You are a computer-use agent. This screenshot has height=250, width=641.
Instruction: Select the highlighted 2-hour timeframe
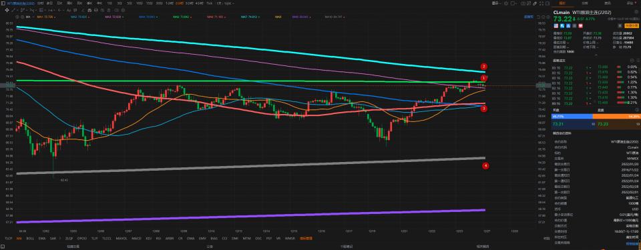tap(180, 3)
